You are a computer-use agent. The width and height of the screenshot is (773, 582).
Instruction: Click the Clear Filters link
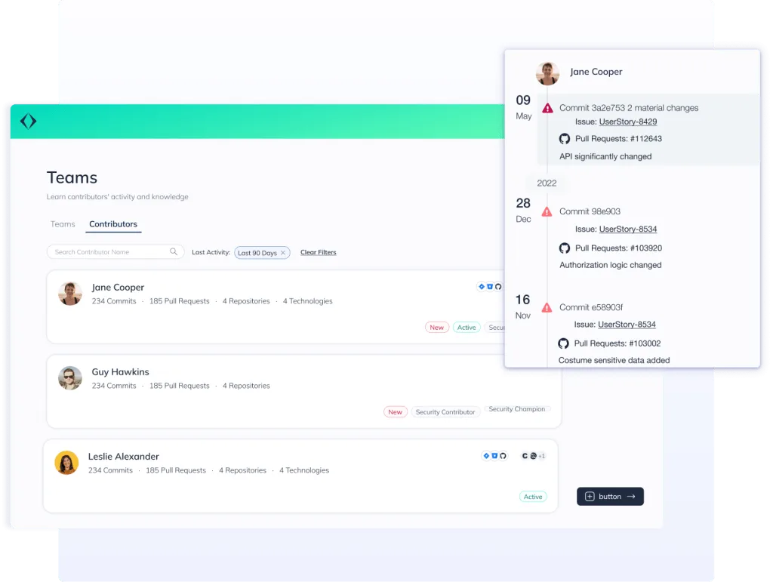coord(318,251)
